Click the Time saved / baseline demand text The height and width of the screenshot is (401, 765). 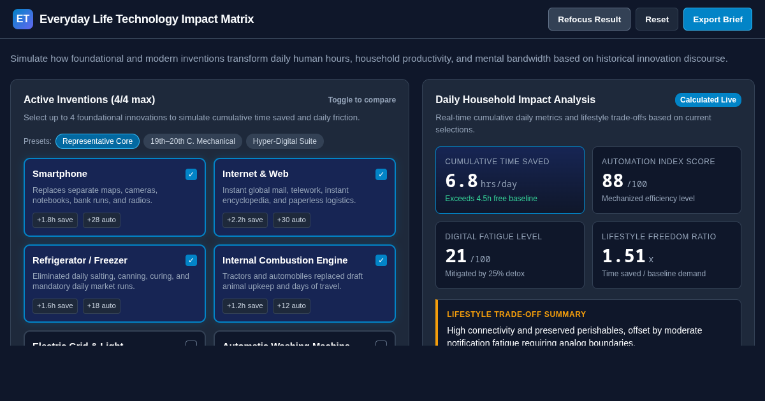tap(653, 274)
